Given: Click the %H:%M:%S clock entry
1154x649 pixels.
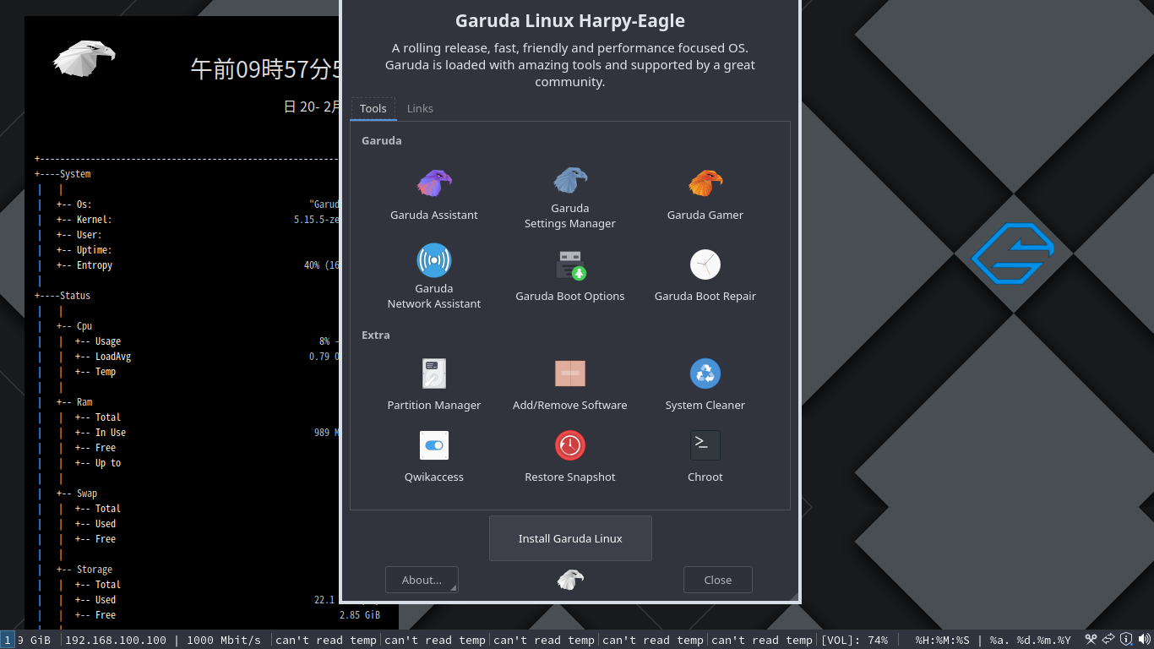Looking at the screenshot, I should (942, 640).
